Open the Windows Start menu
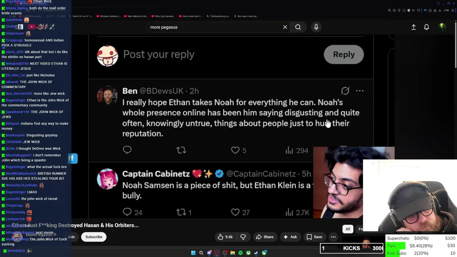This screenshot has height=257, width=457. tap(193, 253)
